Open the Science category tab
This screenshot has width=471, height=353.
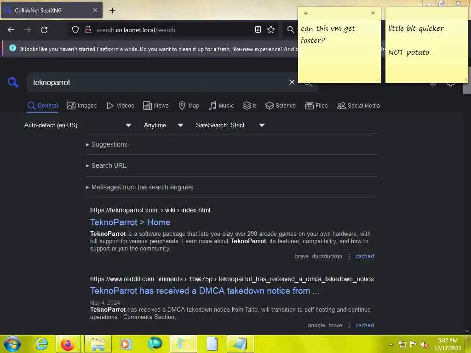click(280, 106)
